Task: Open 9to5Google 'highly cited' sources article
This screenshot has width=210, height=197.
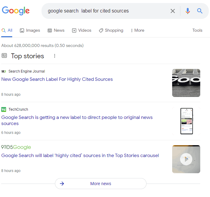Action: [80, 156]
